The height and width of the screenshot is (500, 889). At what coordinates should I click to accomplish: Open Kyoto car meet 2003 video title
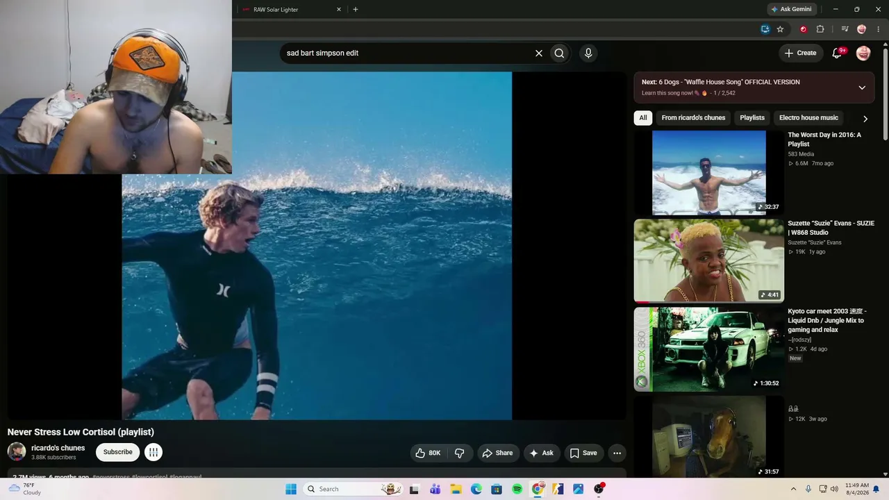point(827,320)
